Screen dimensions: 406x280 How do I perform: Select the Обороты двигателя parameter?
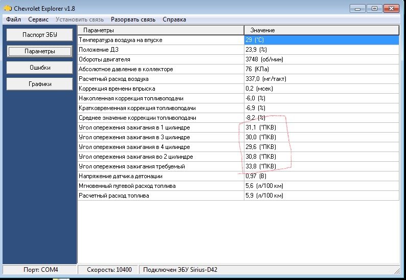click(x=238, y=59)
